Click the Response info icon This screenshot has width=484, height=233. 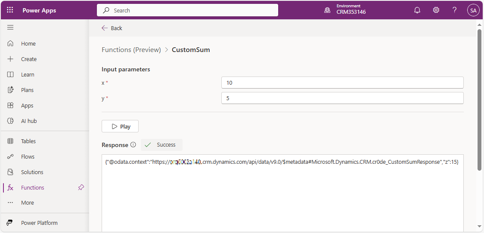coord(133,145)
